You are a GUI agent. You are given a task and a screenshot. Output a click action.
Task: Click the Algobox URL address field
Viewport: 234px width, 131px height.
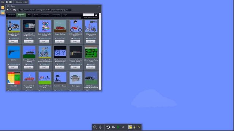click(x=45, y=10)
